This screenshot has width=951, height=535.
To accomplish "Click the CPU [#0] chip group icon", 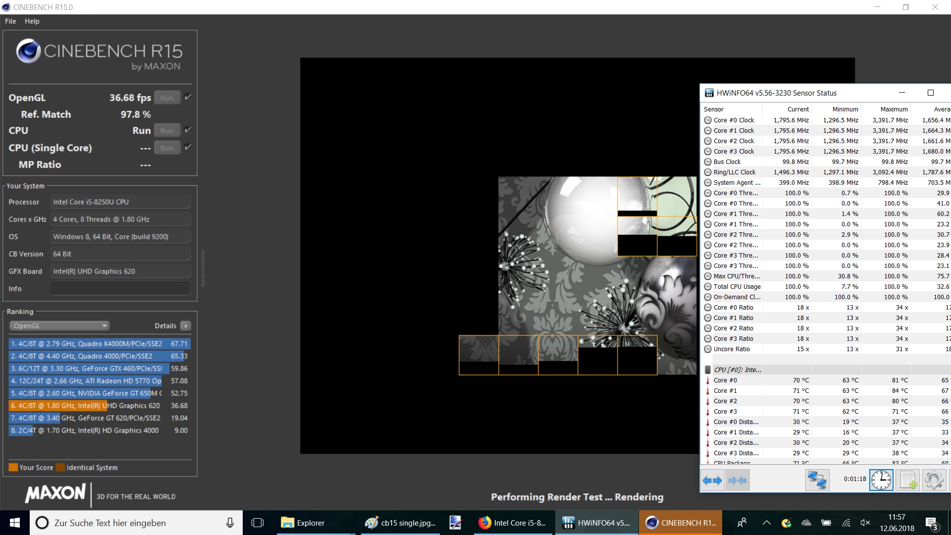I will tap(708, 370).
